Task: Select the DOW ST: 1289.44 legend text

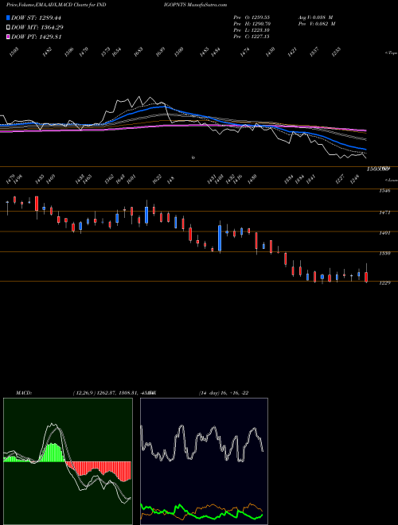Action: 36,17
